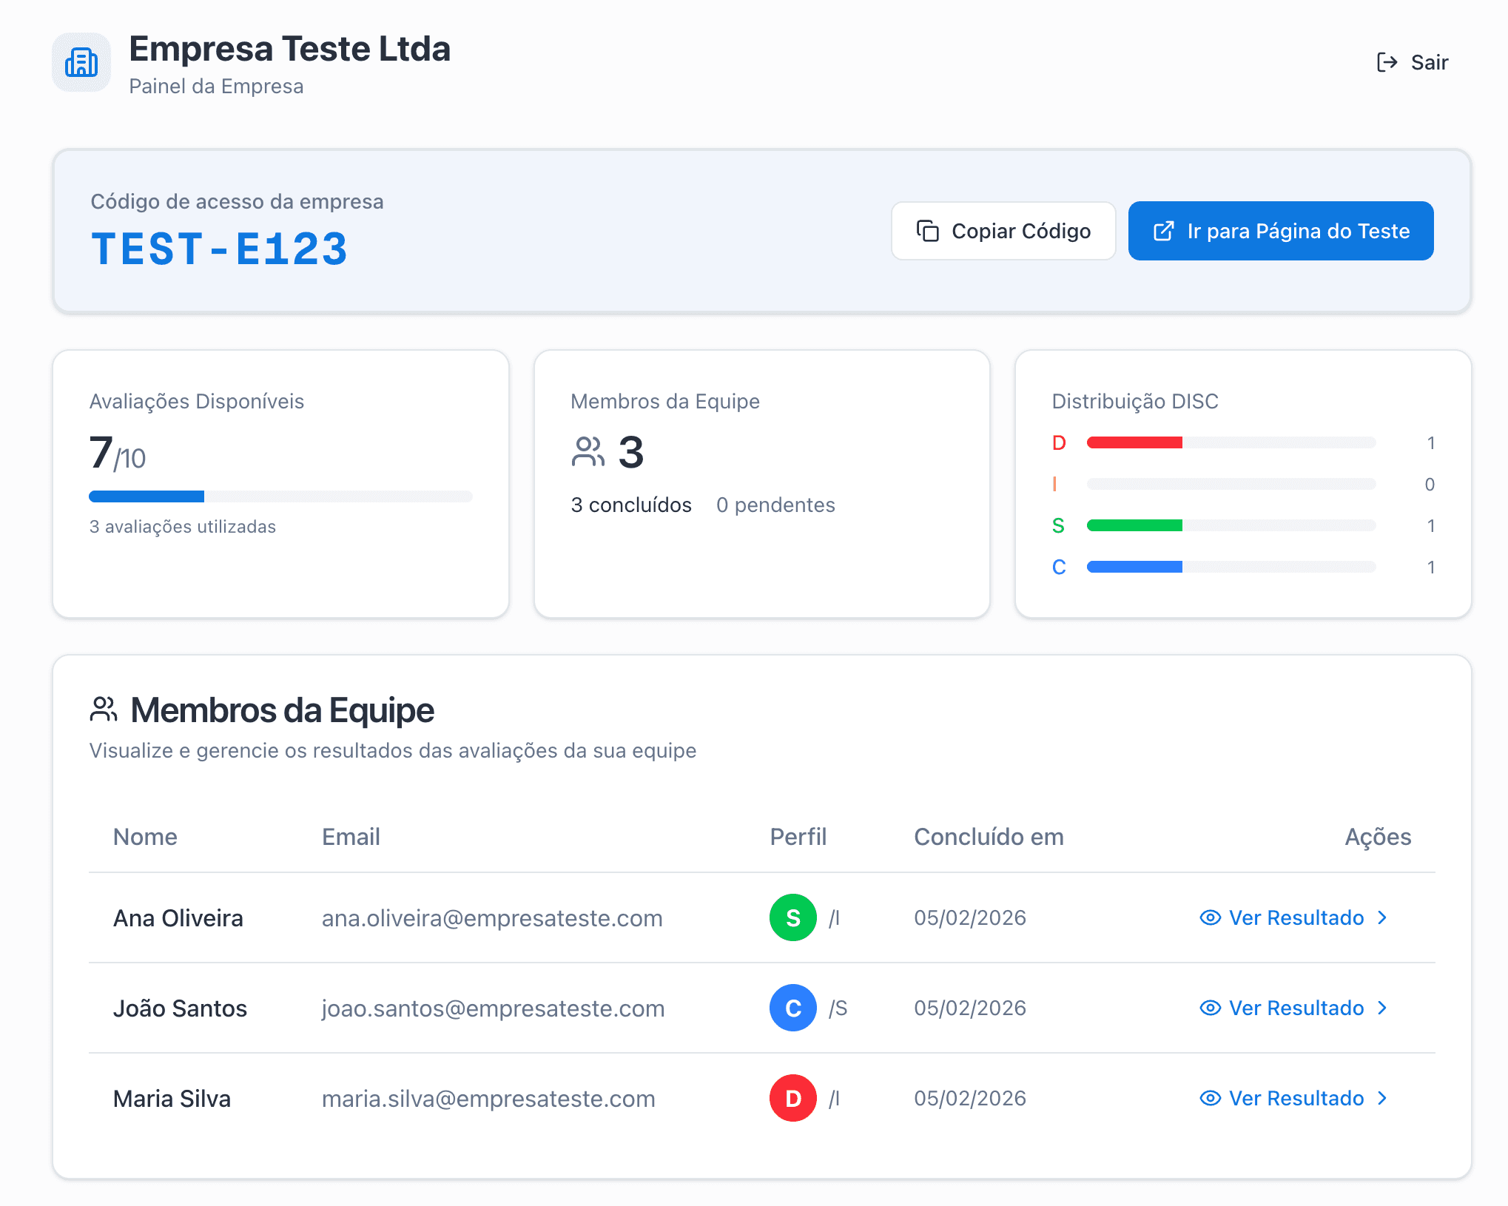Expand João Santos result via the chevron arrow
The width and height of the screenshot is (1508, 1206).
pyautogui.click(x=1383, y=1008)
